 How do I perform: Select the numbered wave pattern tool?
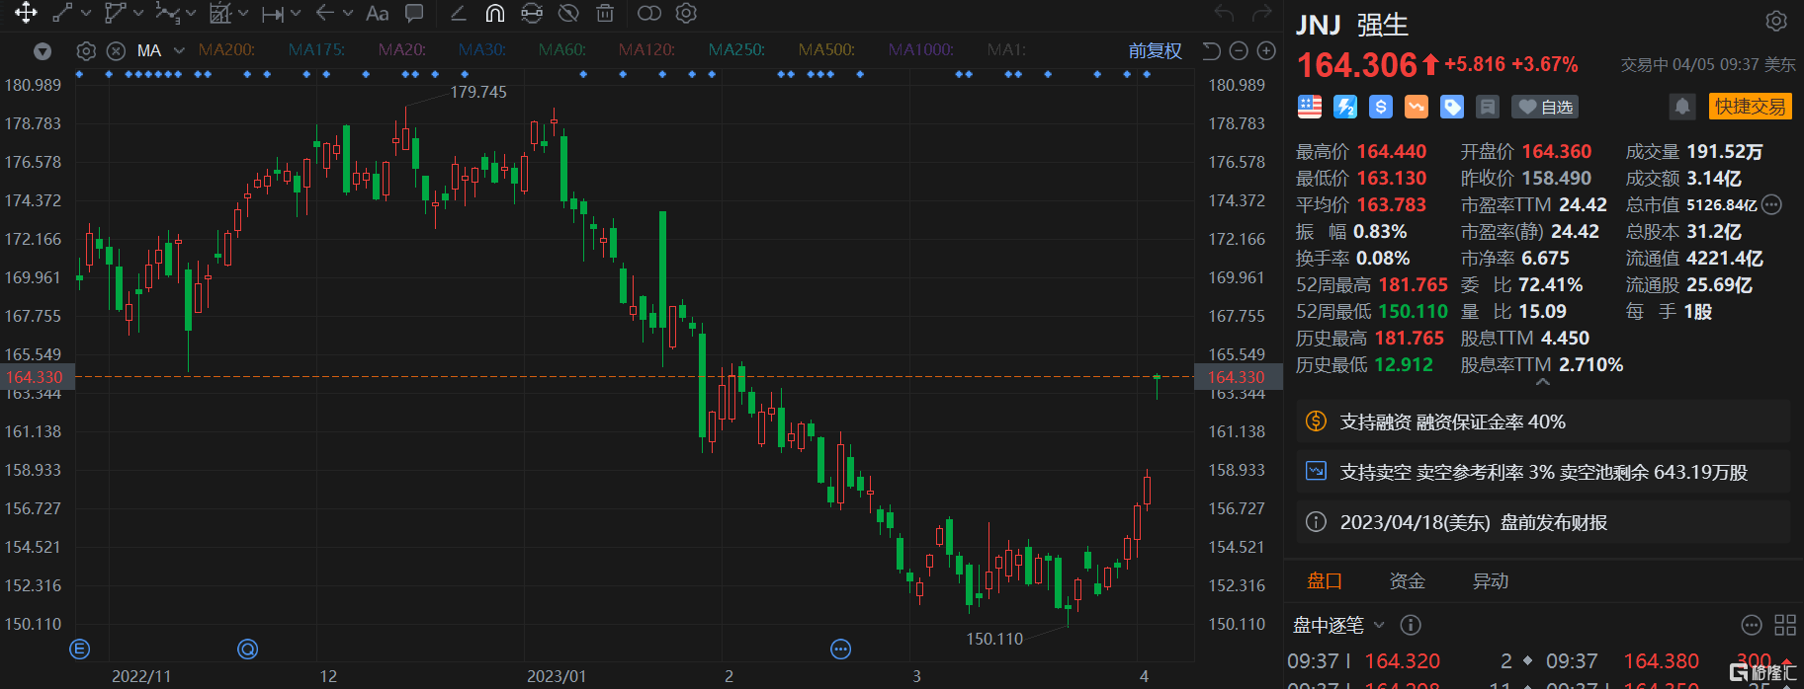point(168,13)
